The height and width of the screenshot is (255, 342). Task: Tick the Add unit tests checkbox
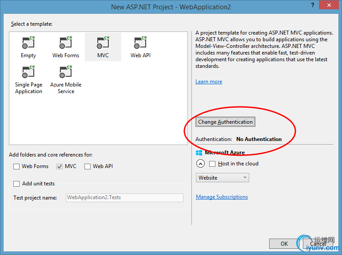point(16,184)
